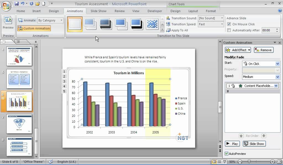The width and height of the screenshot is (283, 165).
Task: Open the Animate By Category dropdown
Action: tap(61, 20)
